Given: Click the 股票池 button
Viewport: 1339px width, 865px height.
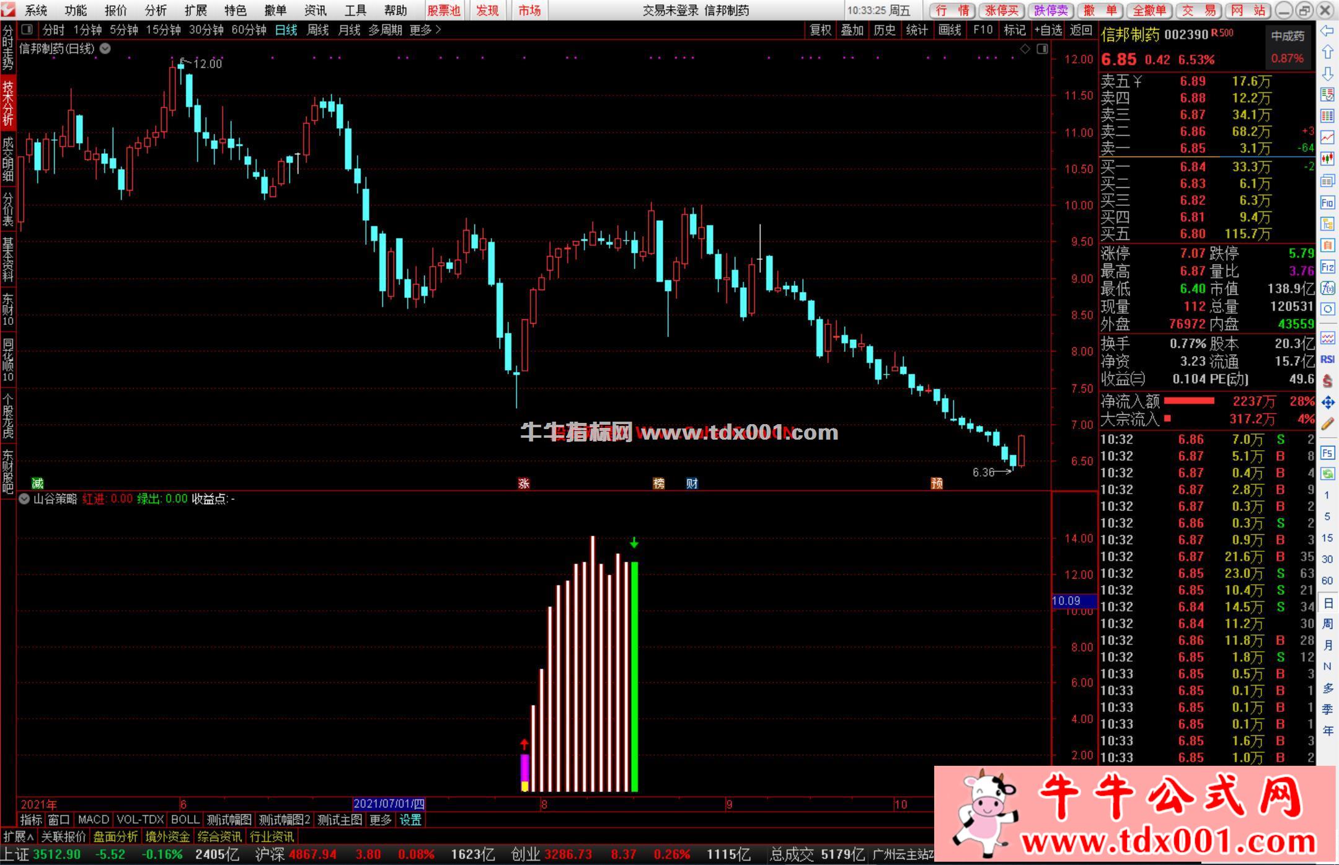Looking at the screenshot, I should click(x=444, y=11).
